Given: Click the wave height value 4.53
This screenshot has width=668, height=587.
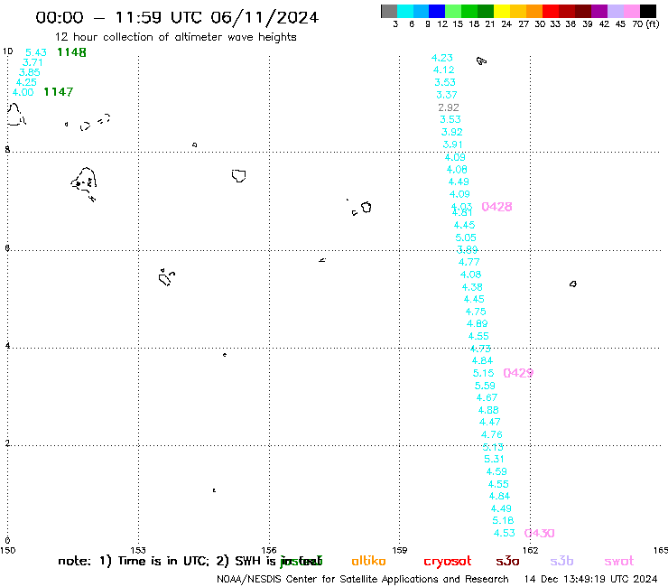Looking at the screenshot, I should point(504,533).
